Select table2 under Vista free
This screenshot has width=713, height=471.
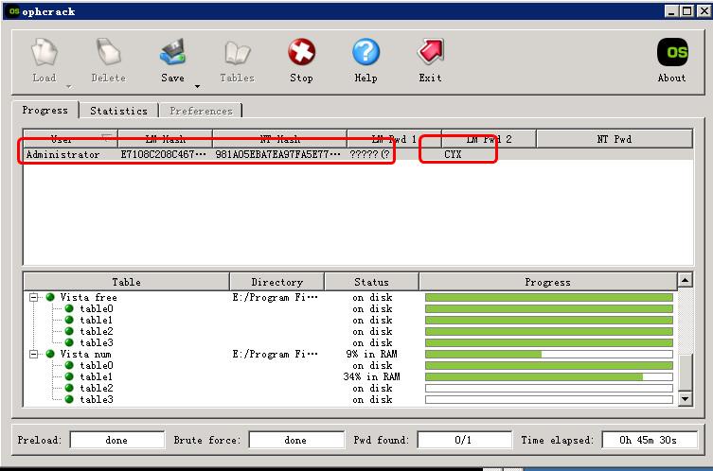(x=97, y=332)
